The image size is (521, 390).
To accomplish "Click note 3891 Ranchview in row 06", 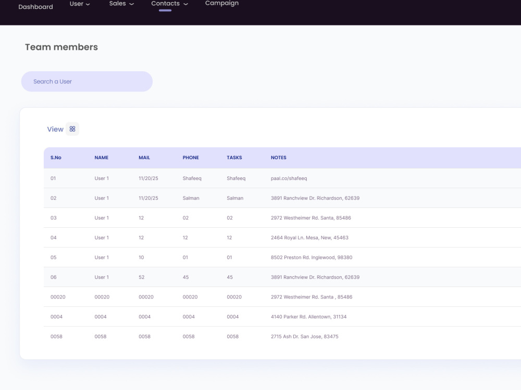I will [315, 277].
